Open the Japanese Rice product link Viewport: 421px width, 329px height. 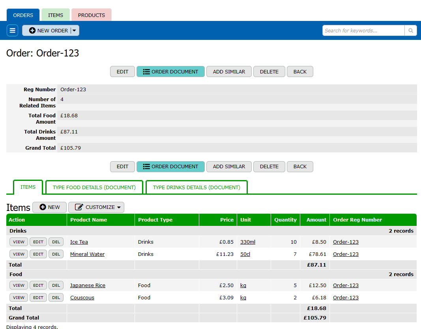[88, 285]
